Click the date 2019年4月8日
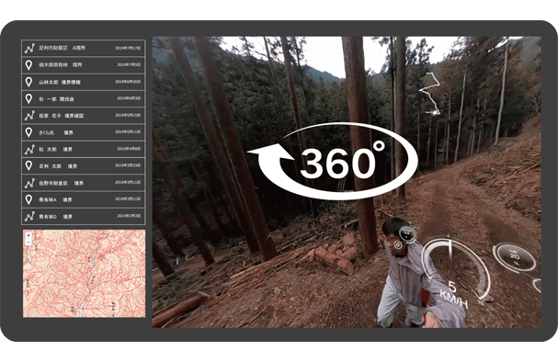The image size is (558, 362). pyautogui.click(x=129, y=149)
